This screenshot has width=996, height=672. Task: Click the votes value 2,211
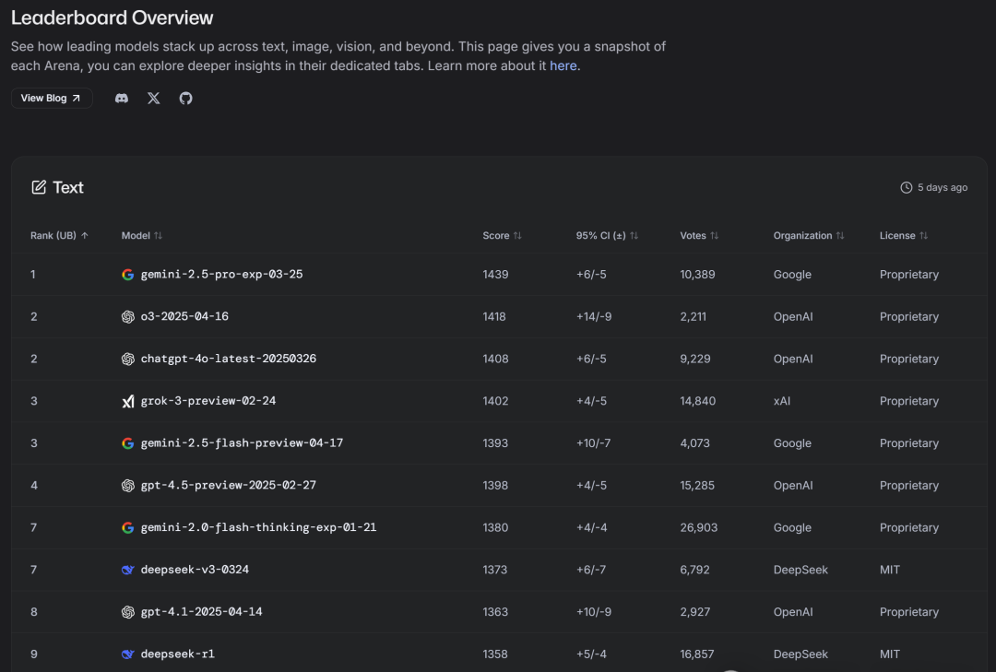(693, 316)
